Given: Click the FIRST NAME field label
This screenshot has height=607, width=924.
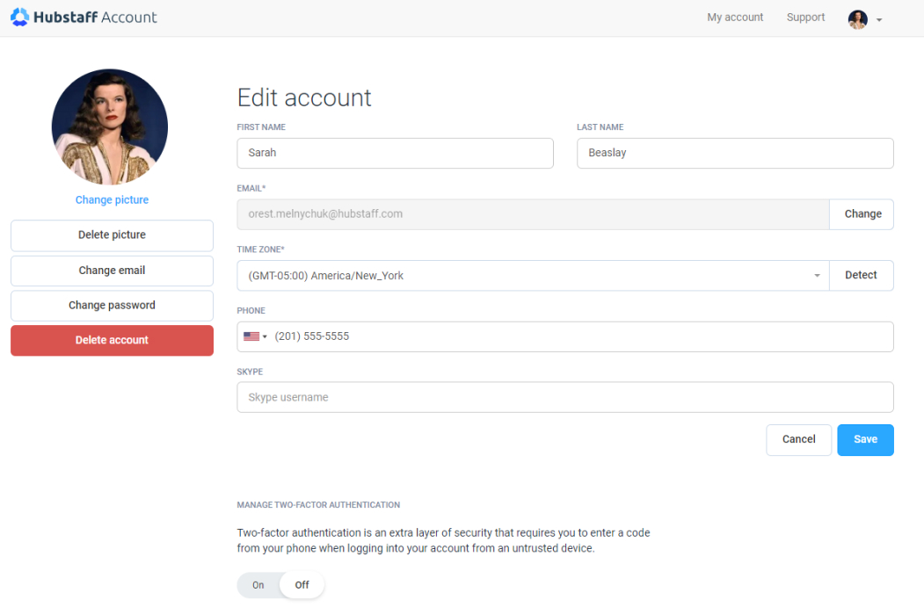Looking at the screenshot, I should pos(261,127).
